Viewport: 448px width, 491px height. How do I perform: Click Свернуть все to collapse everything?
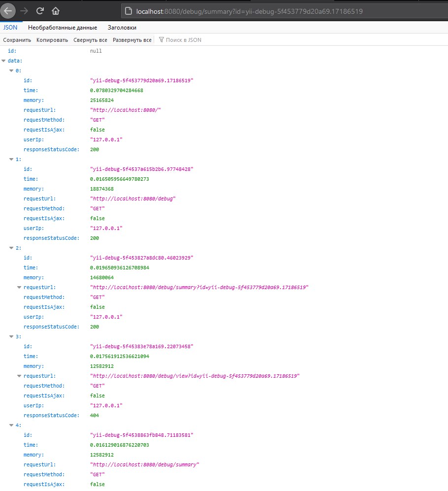click(90, 40)
